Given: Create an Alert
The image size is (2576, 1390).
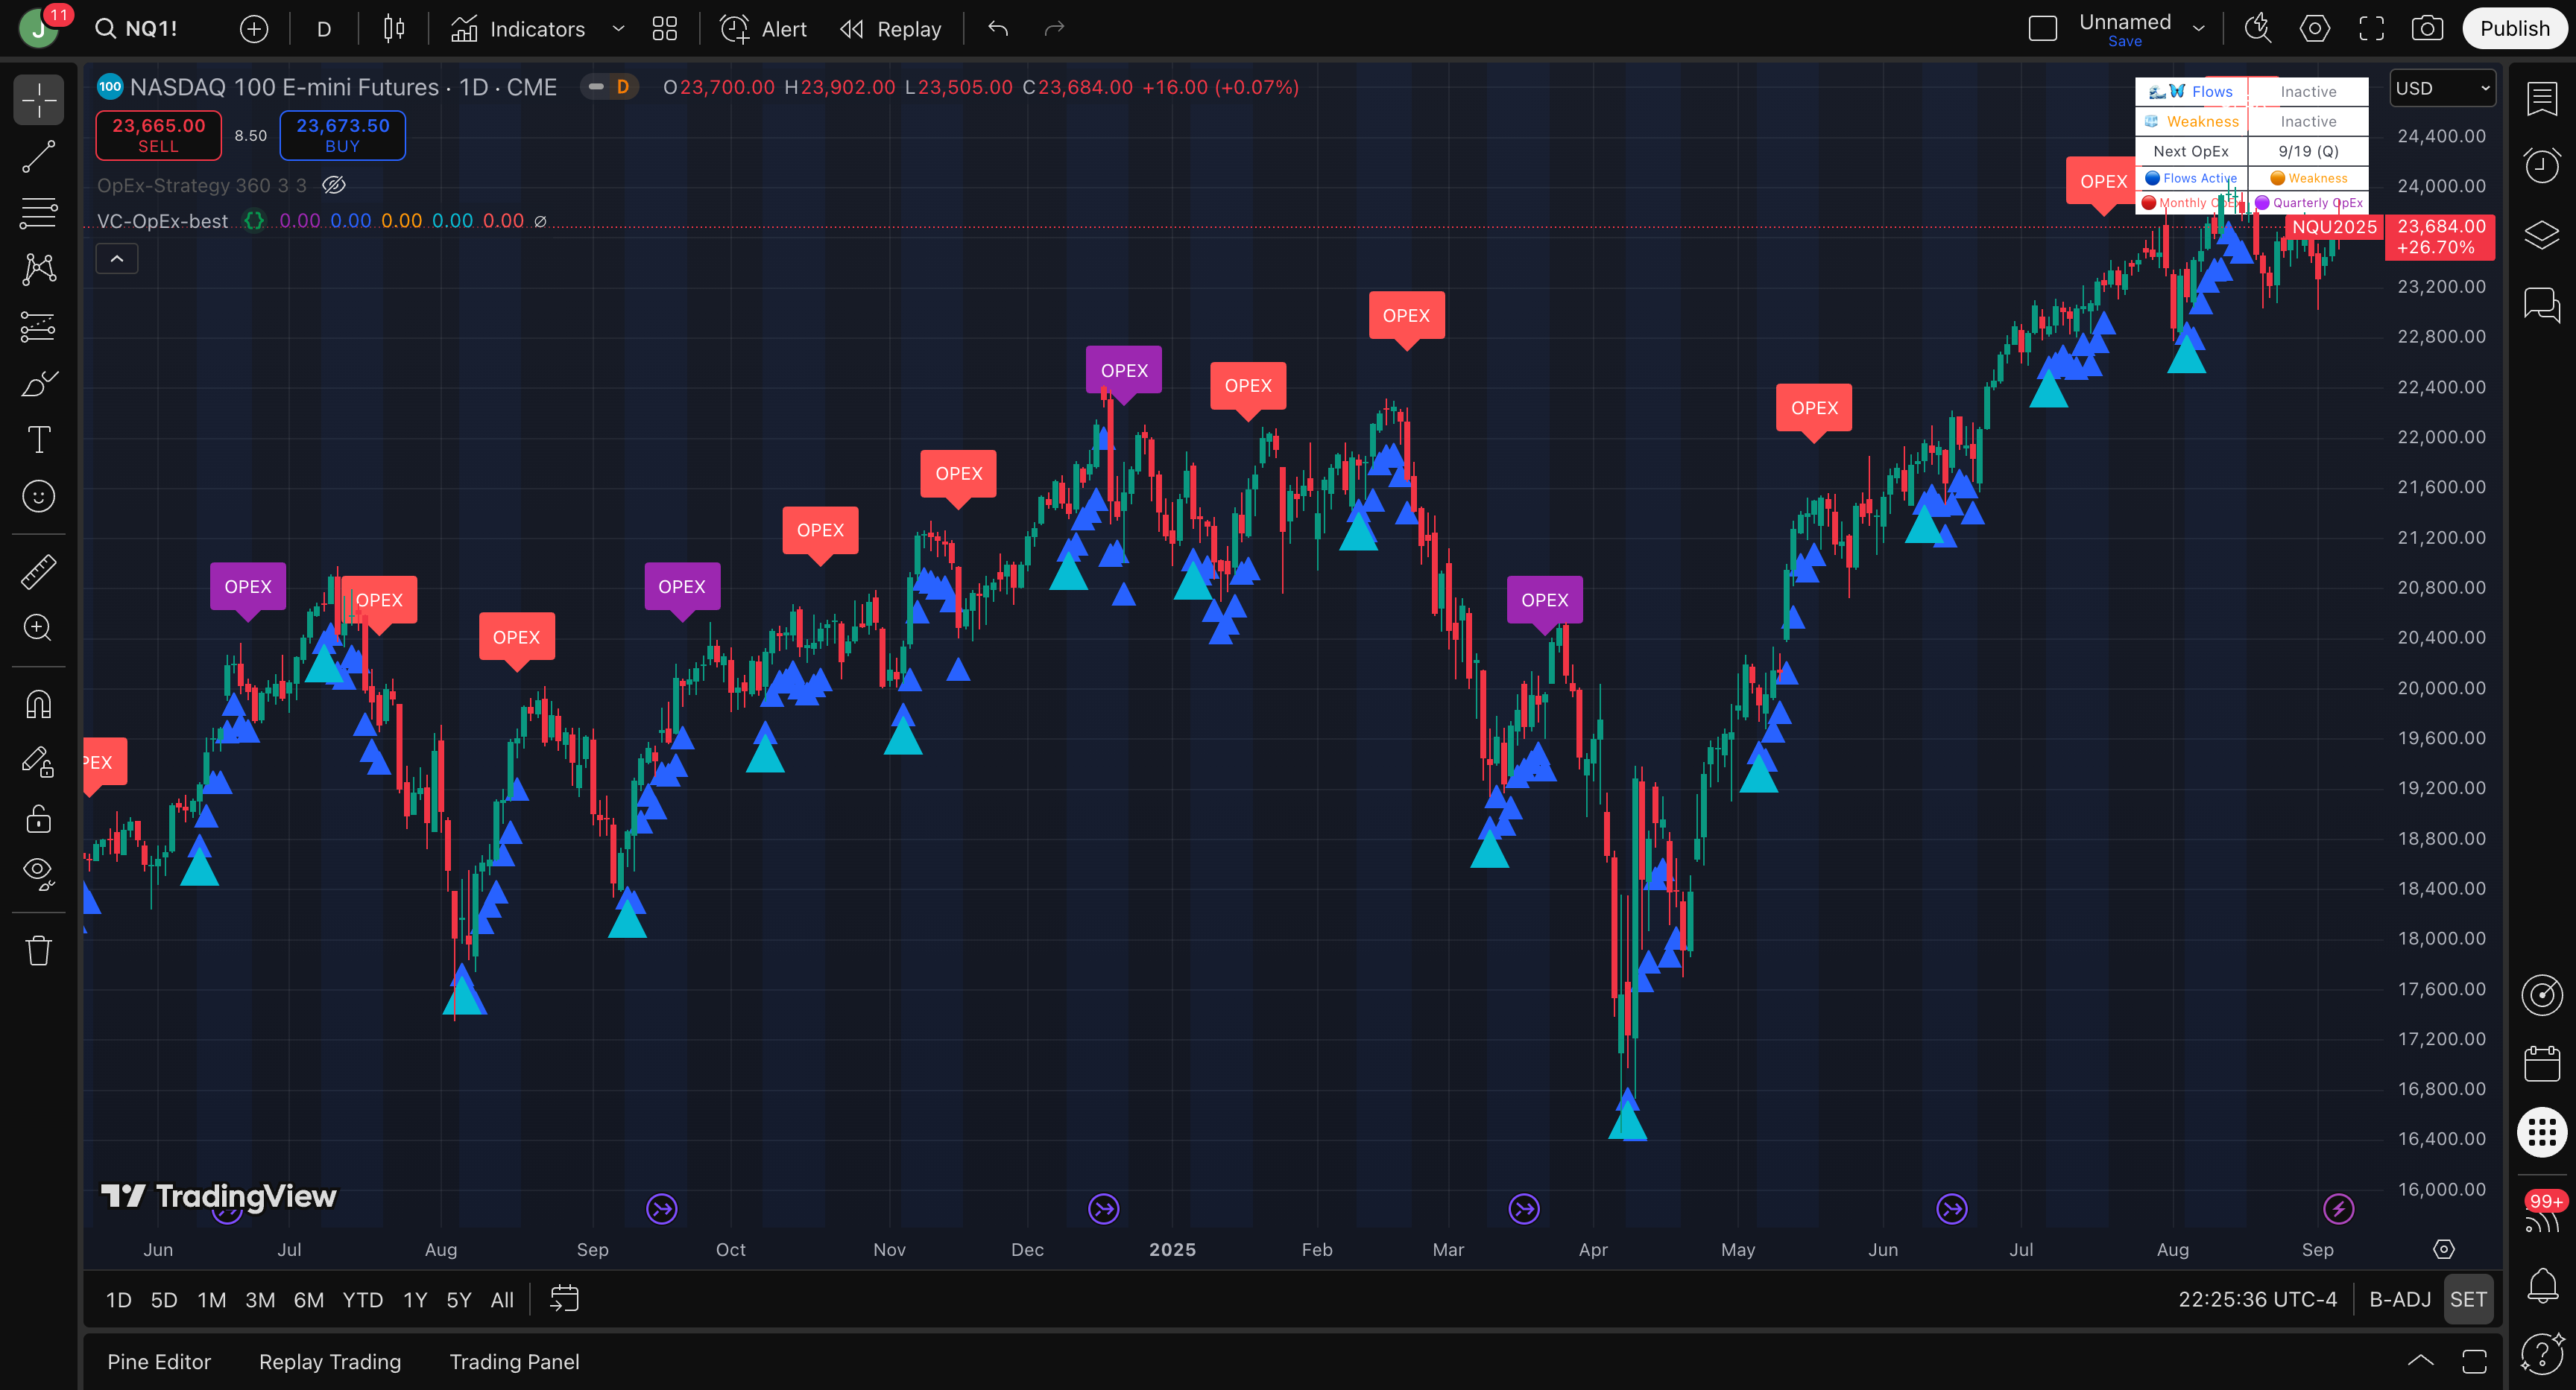Looking at the screenshot, I should click(x=764, y=29).
